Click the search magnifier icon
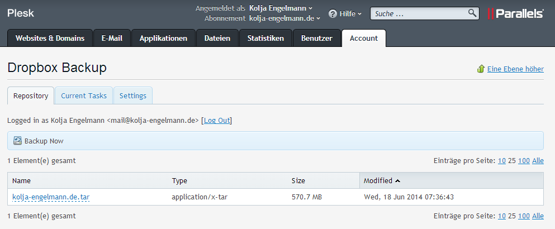 point(472,13)
